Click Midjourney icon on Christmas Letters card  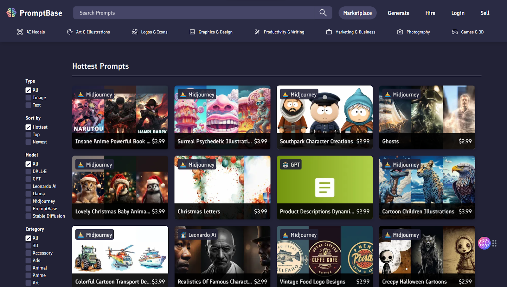click(x=183, y=165)
